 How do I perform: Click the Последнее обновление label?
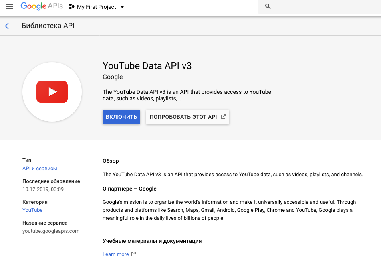coord(51,181)
